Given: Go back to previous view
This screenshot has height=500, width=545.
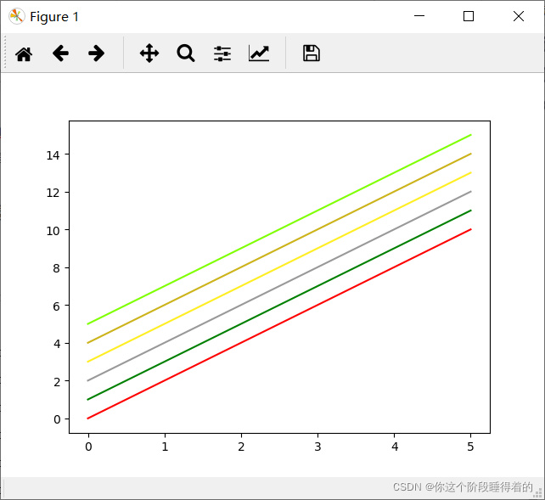Looking at the screenshot, I should click(x=60, y=53).
